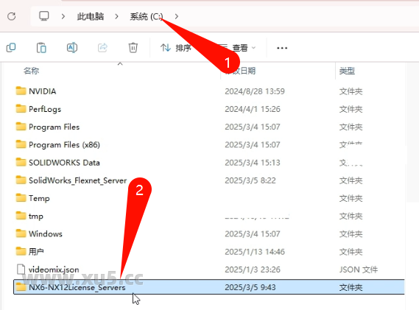Click the Rename icon in toolbar
Image resolution: width=419 pixels, height=310 pixels.
pos(72,48)
